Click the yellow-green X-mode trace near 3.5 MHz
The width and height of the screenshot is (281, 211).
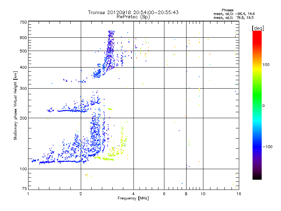[123, 138]
